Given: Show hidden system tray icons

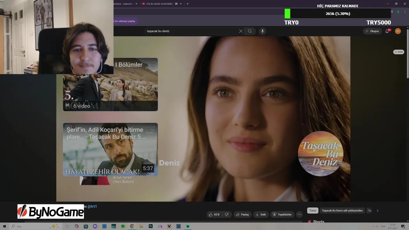Looking at the screenshot, I should pos(373,226).
